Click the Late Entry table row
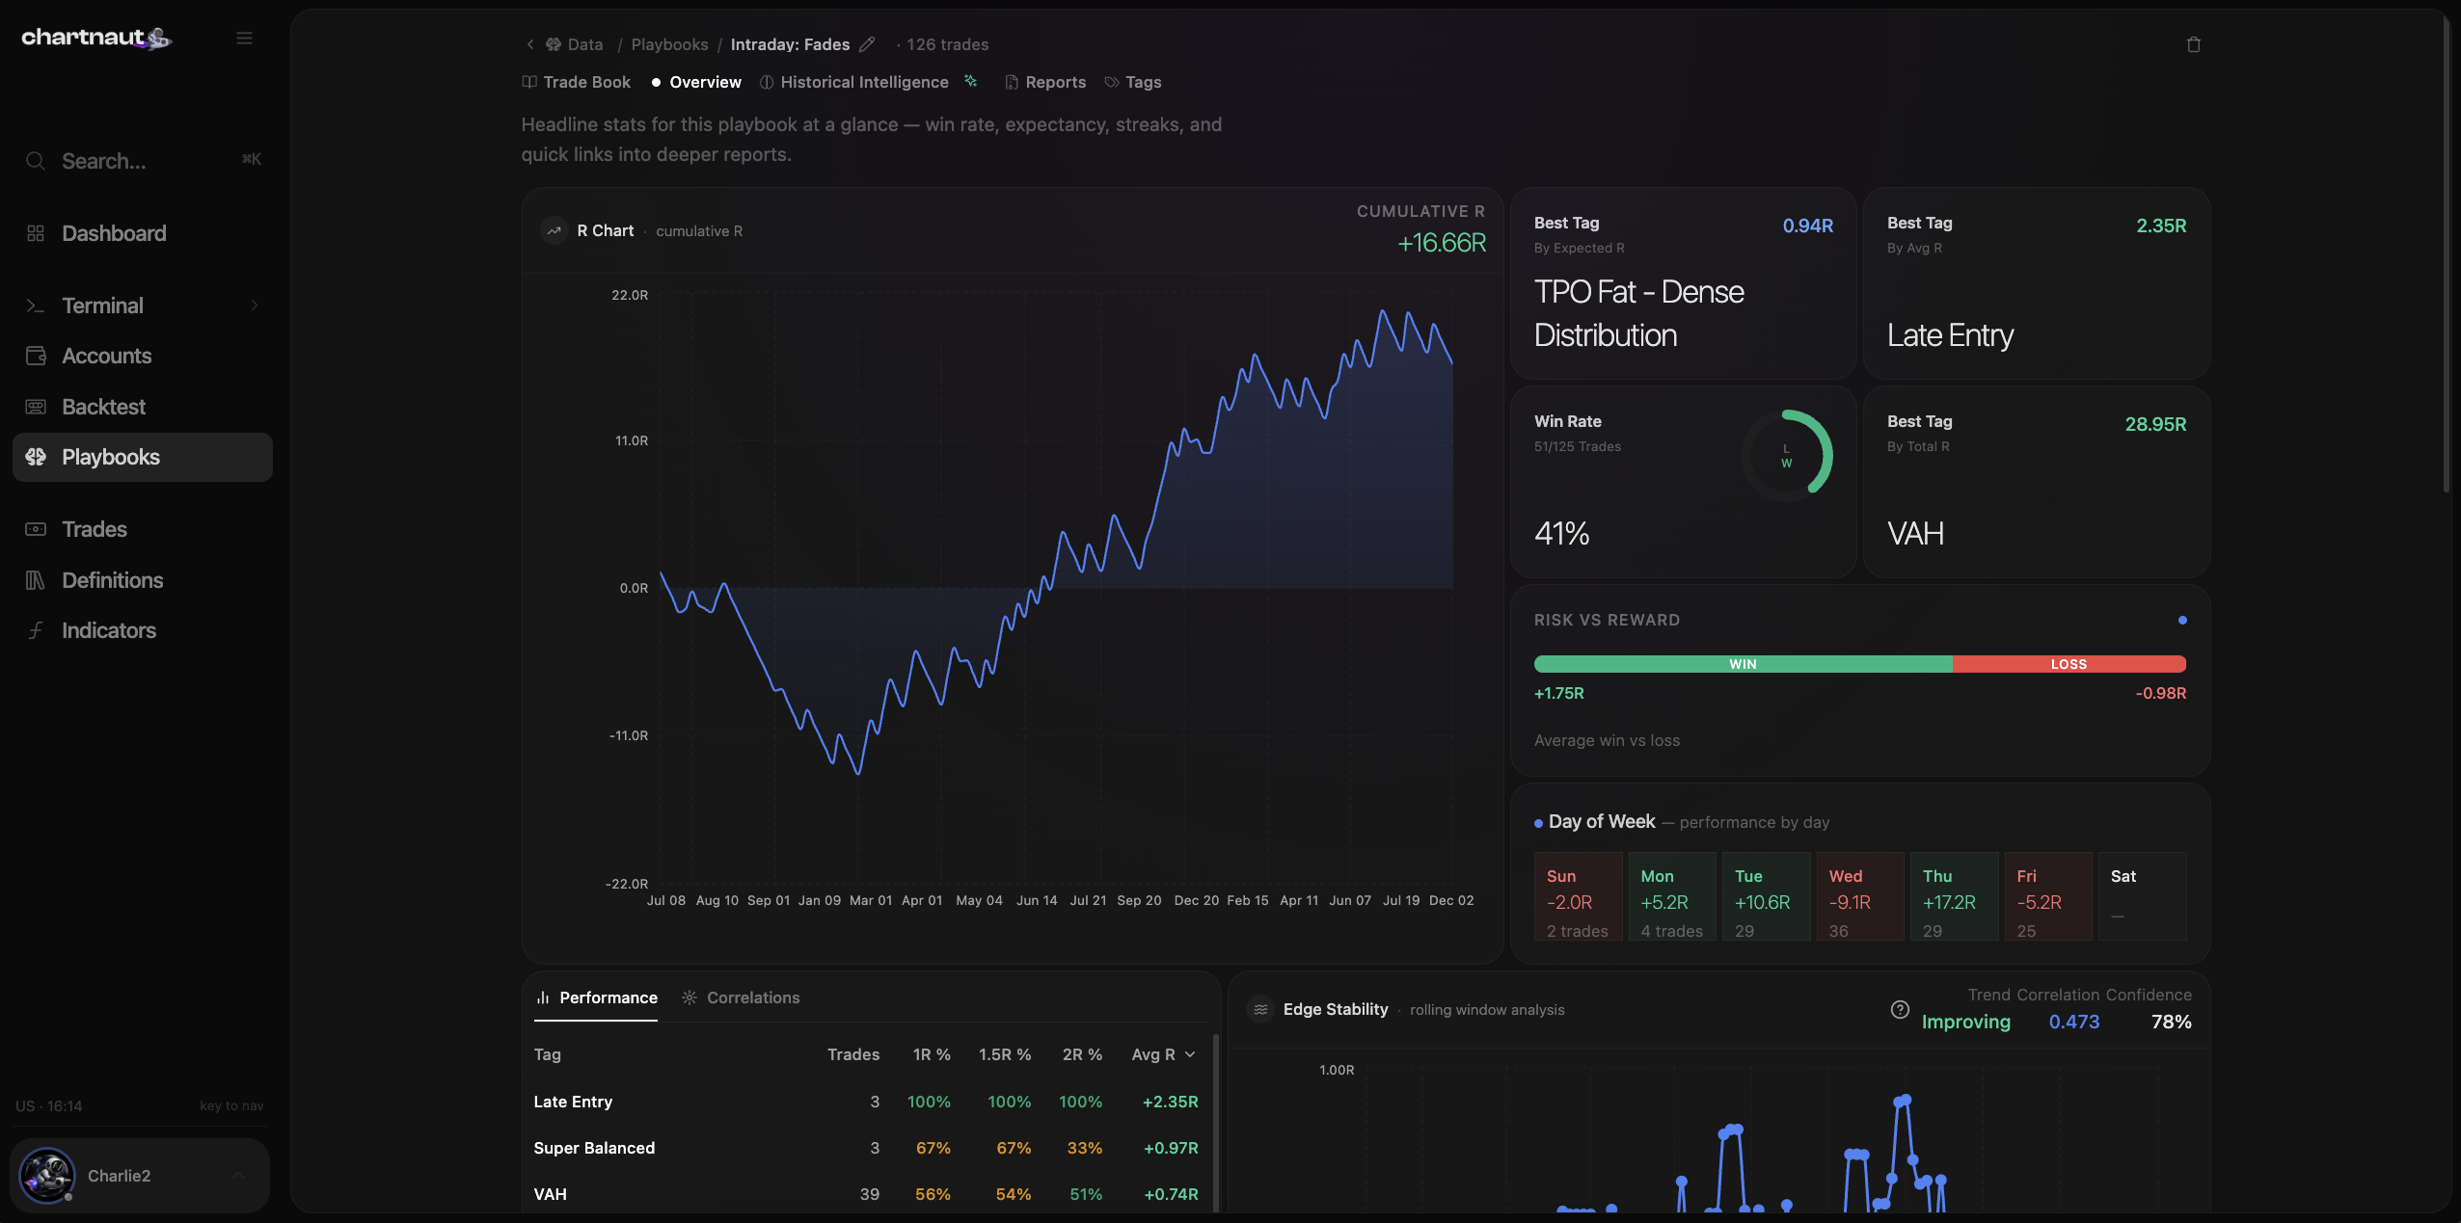The height and width of the screenshot is (1223, 2461). (x=866, y=1102)
